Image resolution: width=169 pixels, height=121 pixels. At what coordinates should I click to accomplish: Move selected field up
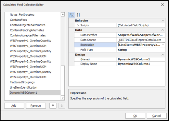pyautogui.click(x=53, y=106)
